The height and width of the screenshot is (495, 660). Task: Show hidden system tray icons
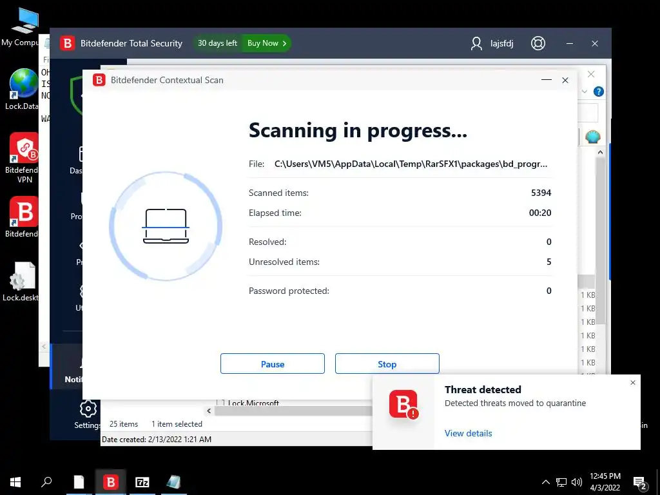coord(545,482)
